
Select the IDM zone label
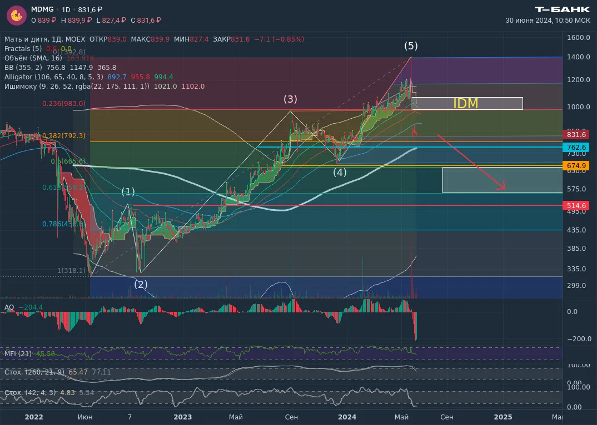point(466,103)
